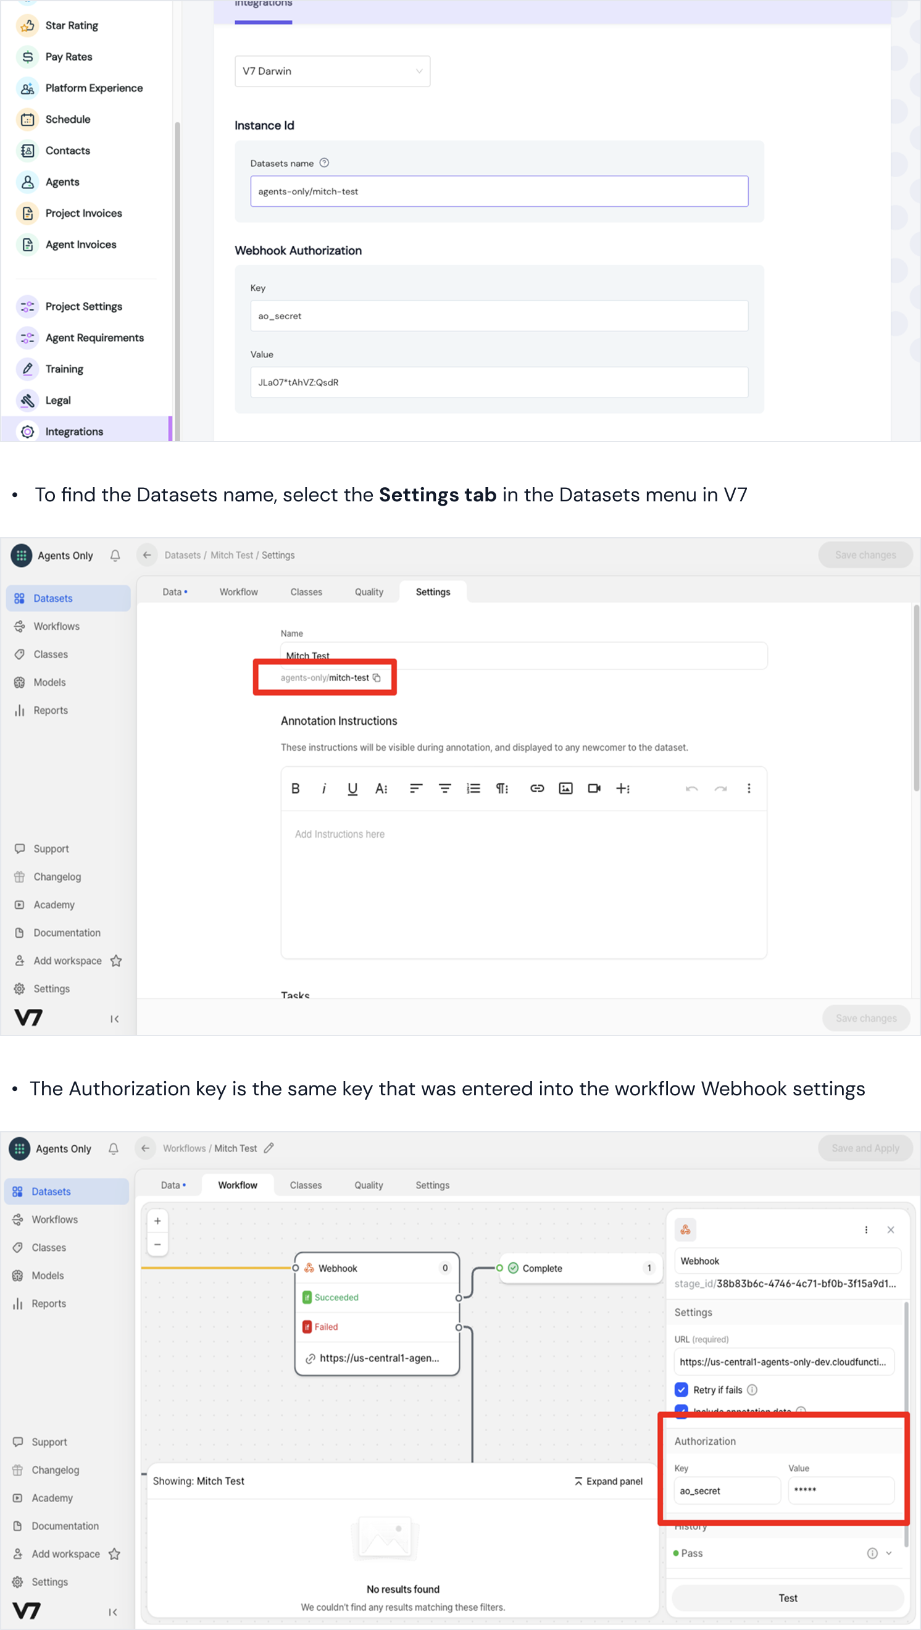This screenshot has width=921, height=1630.
Task: Toggle italic in the instructions editor
Action: [x=324, y=788]
